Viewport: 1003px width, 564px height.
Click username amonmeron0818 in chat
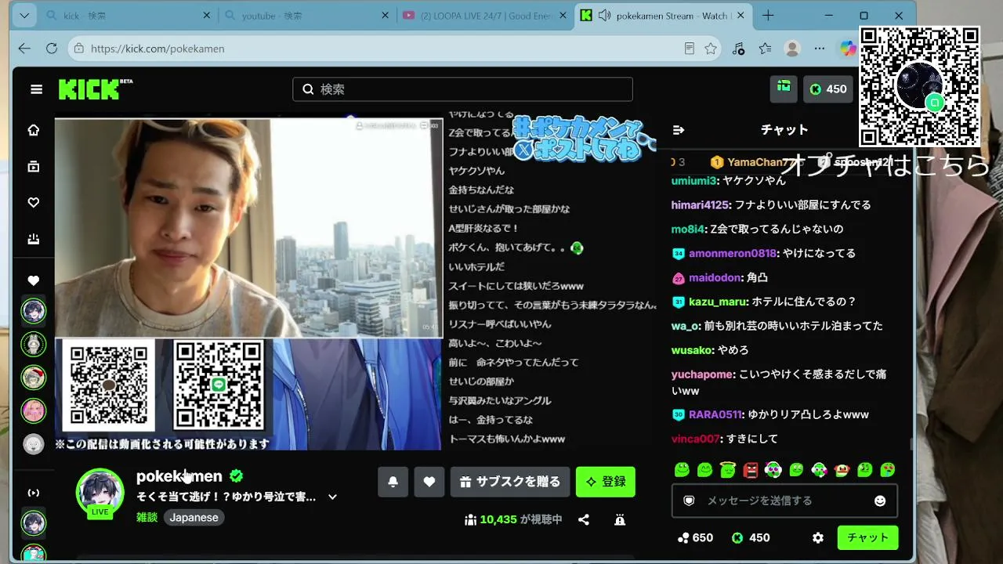733,253
